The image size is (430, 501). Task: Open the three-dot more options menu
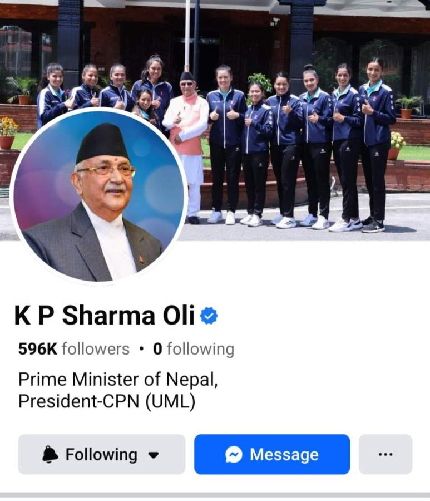point(385,454)
